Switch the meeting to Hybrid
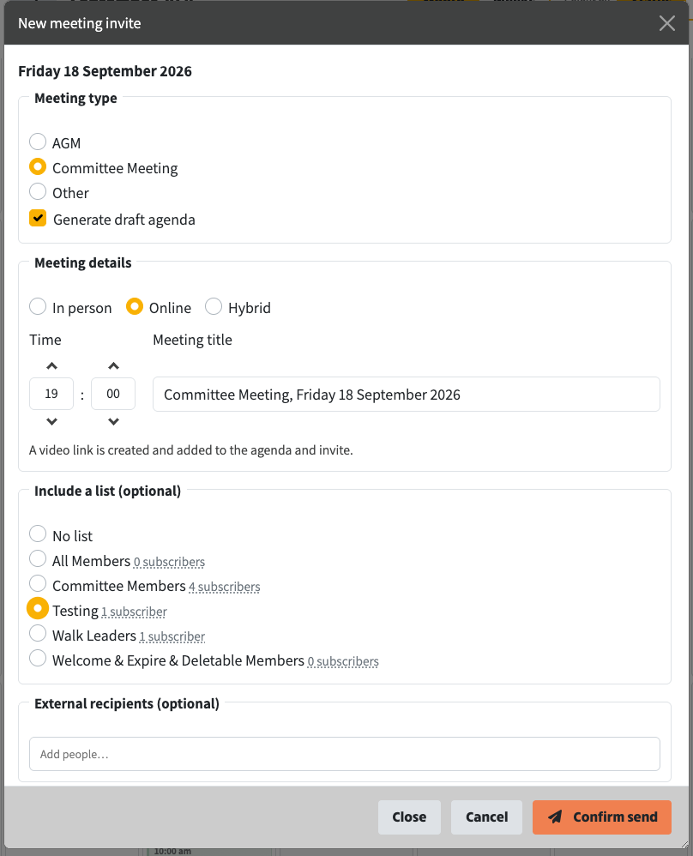This screenshot has height=856, width=693. click(214, 307)
